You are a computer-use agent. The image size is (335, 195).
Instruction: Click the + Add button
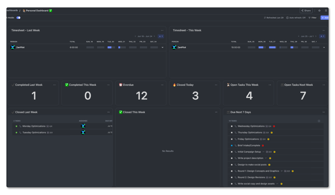pos(325,17)
